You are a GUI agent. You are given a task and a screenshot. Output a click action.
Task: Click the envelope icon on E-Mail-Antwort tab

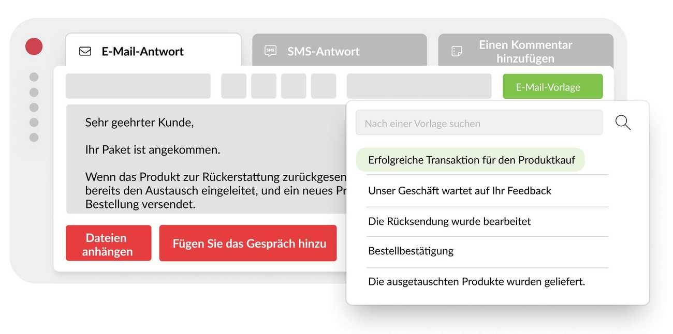pos(85,51)
